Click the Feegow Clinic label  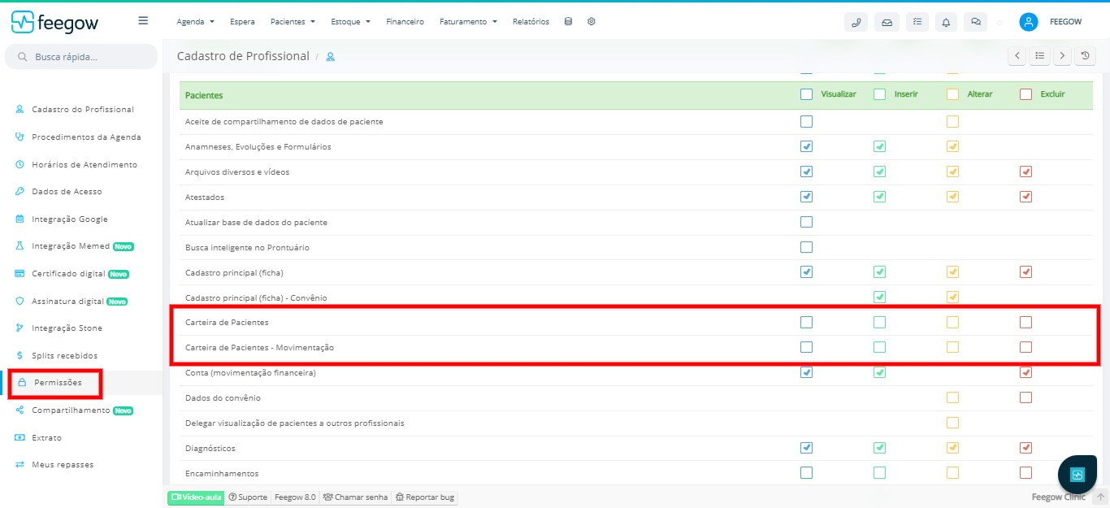(1059, 497)
